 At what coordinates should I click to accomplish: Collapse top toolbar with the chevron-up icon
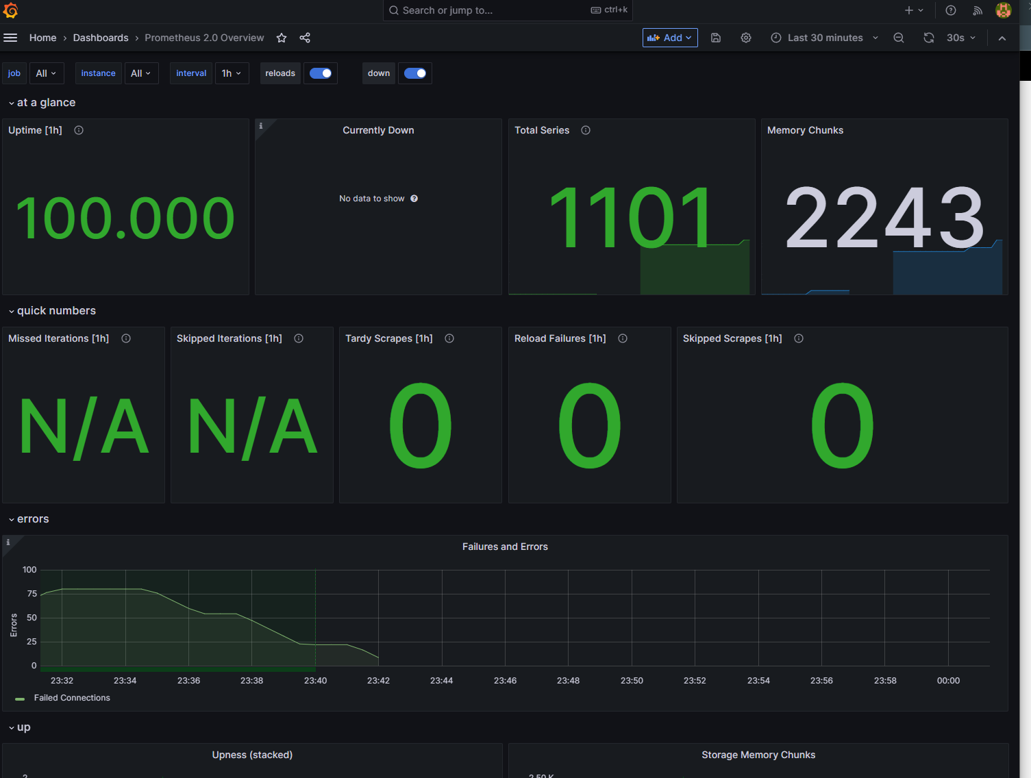click(x=1002, y=38)
